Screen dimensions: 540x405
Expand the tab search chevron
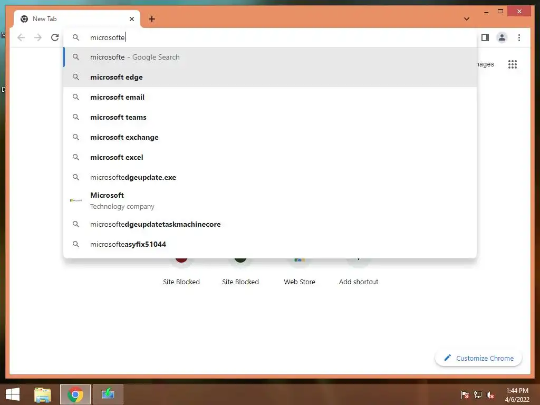467,19
